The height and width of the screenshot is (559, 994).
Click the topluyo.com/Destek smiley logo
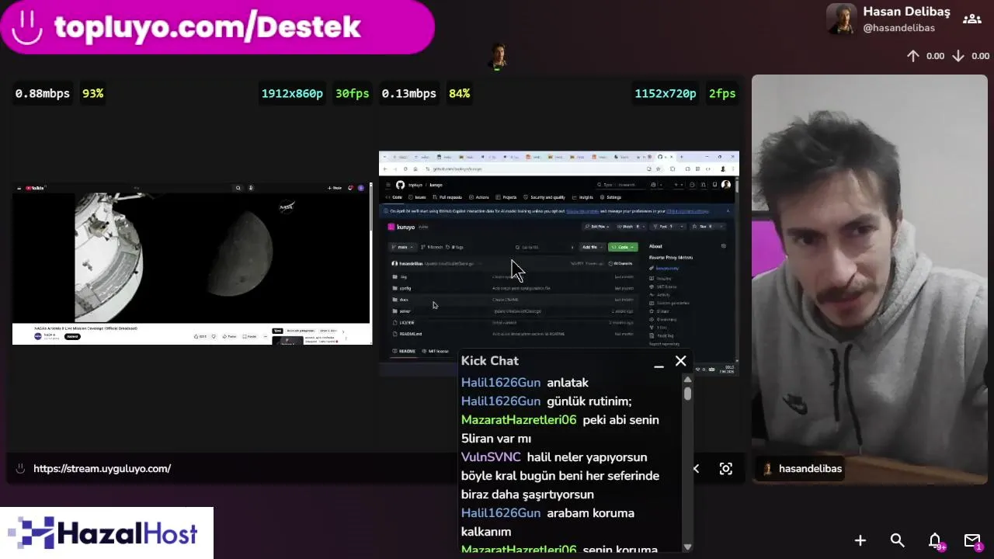coord(28,26)
